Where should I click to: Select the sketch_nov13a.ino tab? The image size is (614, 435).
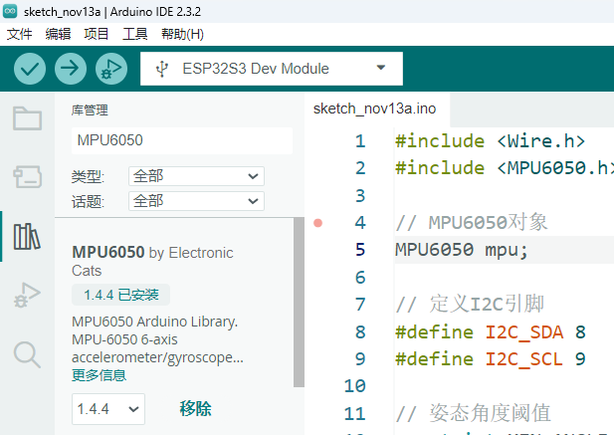coord(375,109)
